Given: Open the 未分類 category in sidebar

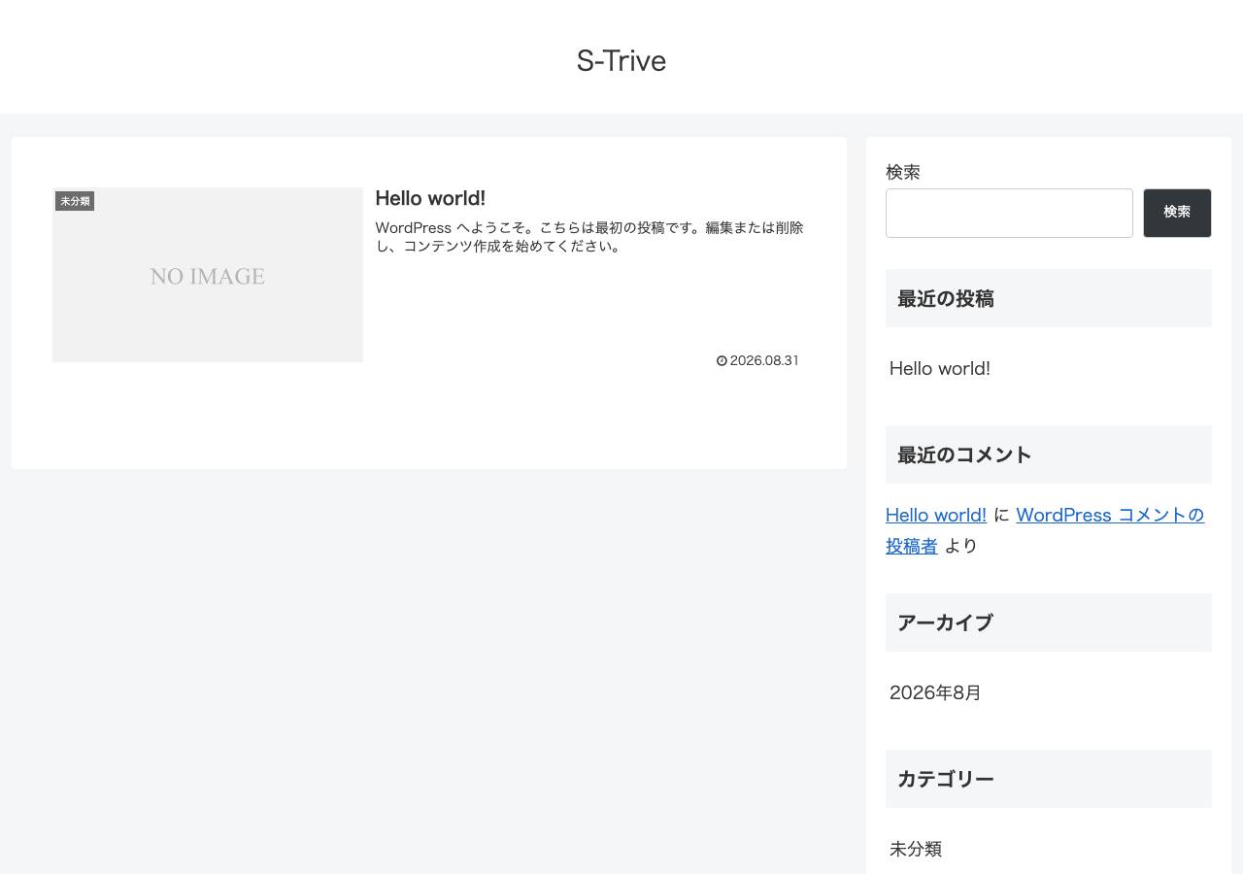Looking at the screenshot, I should click(x=916, y=849).
